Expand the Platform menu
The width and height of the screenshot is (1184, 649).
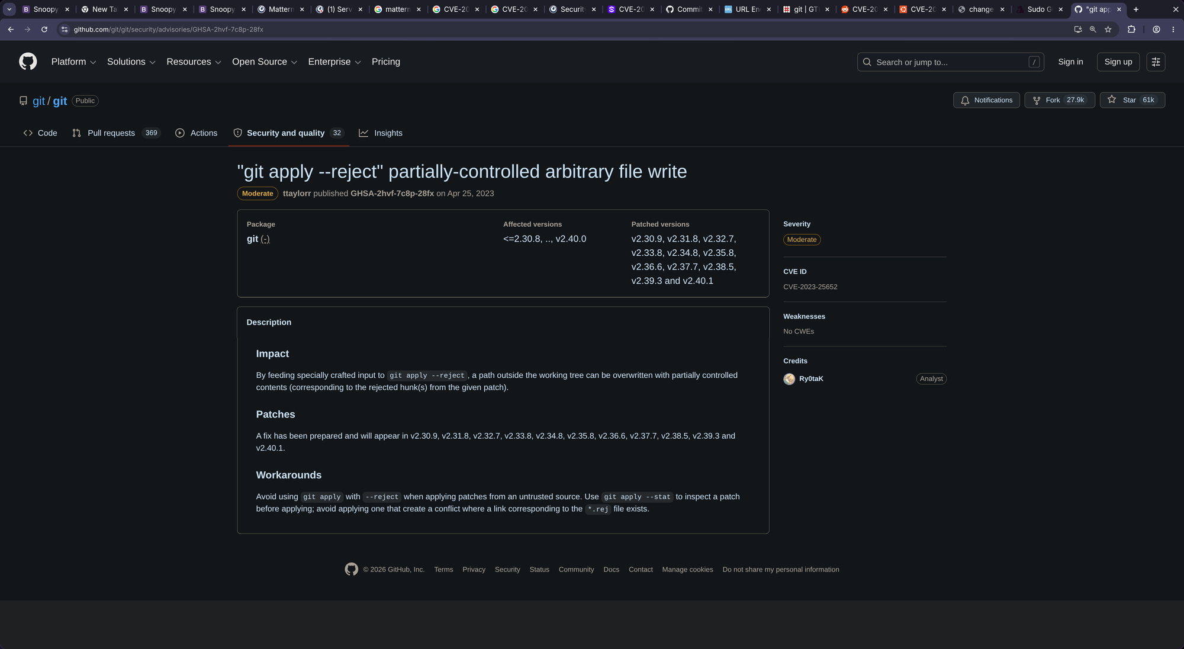pyautogui.click(x=73, y=62)
